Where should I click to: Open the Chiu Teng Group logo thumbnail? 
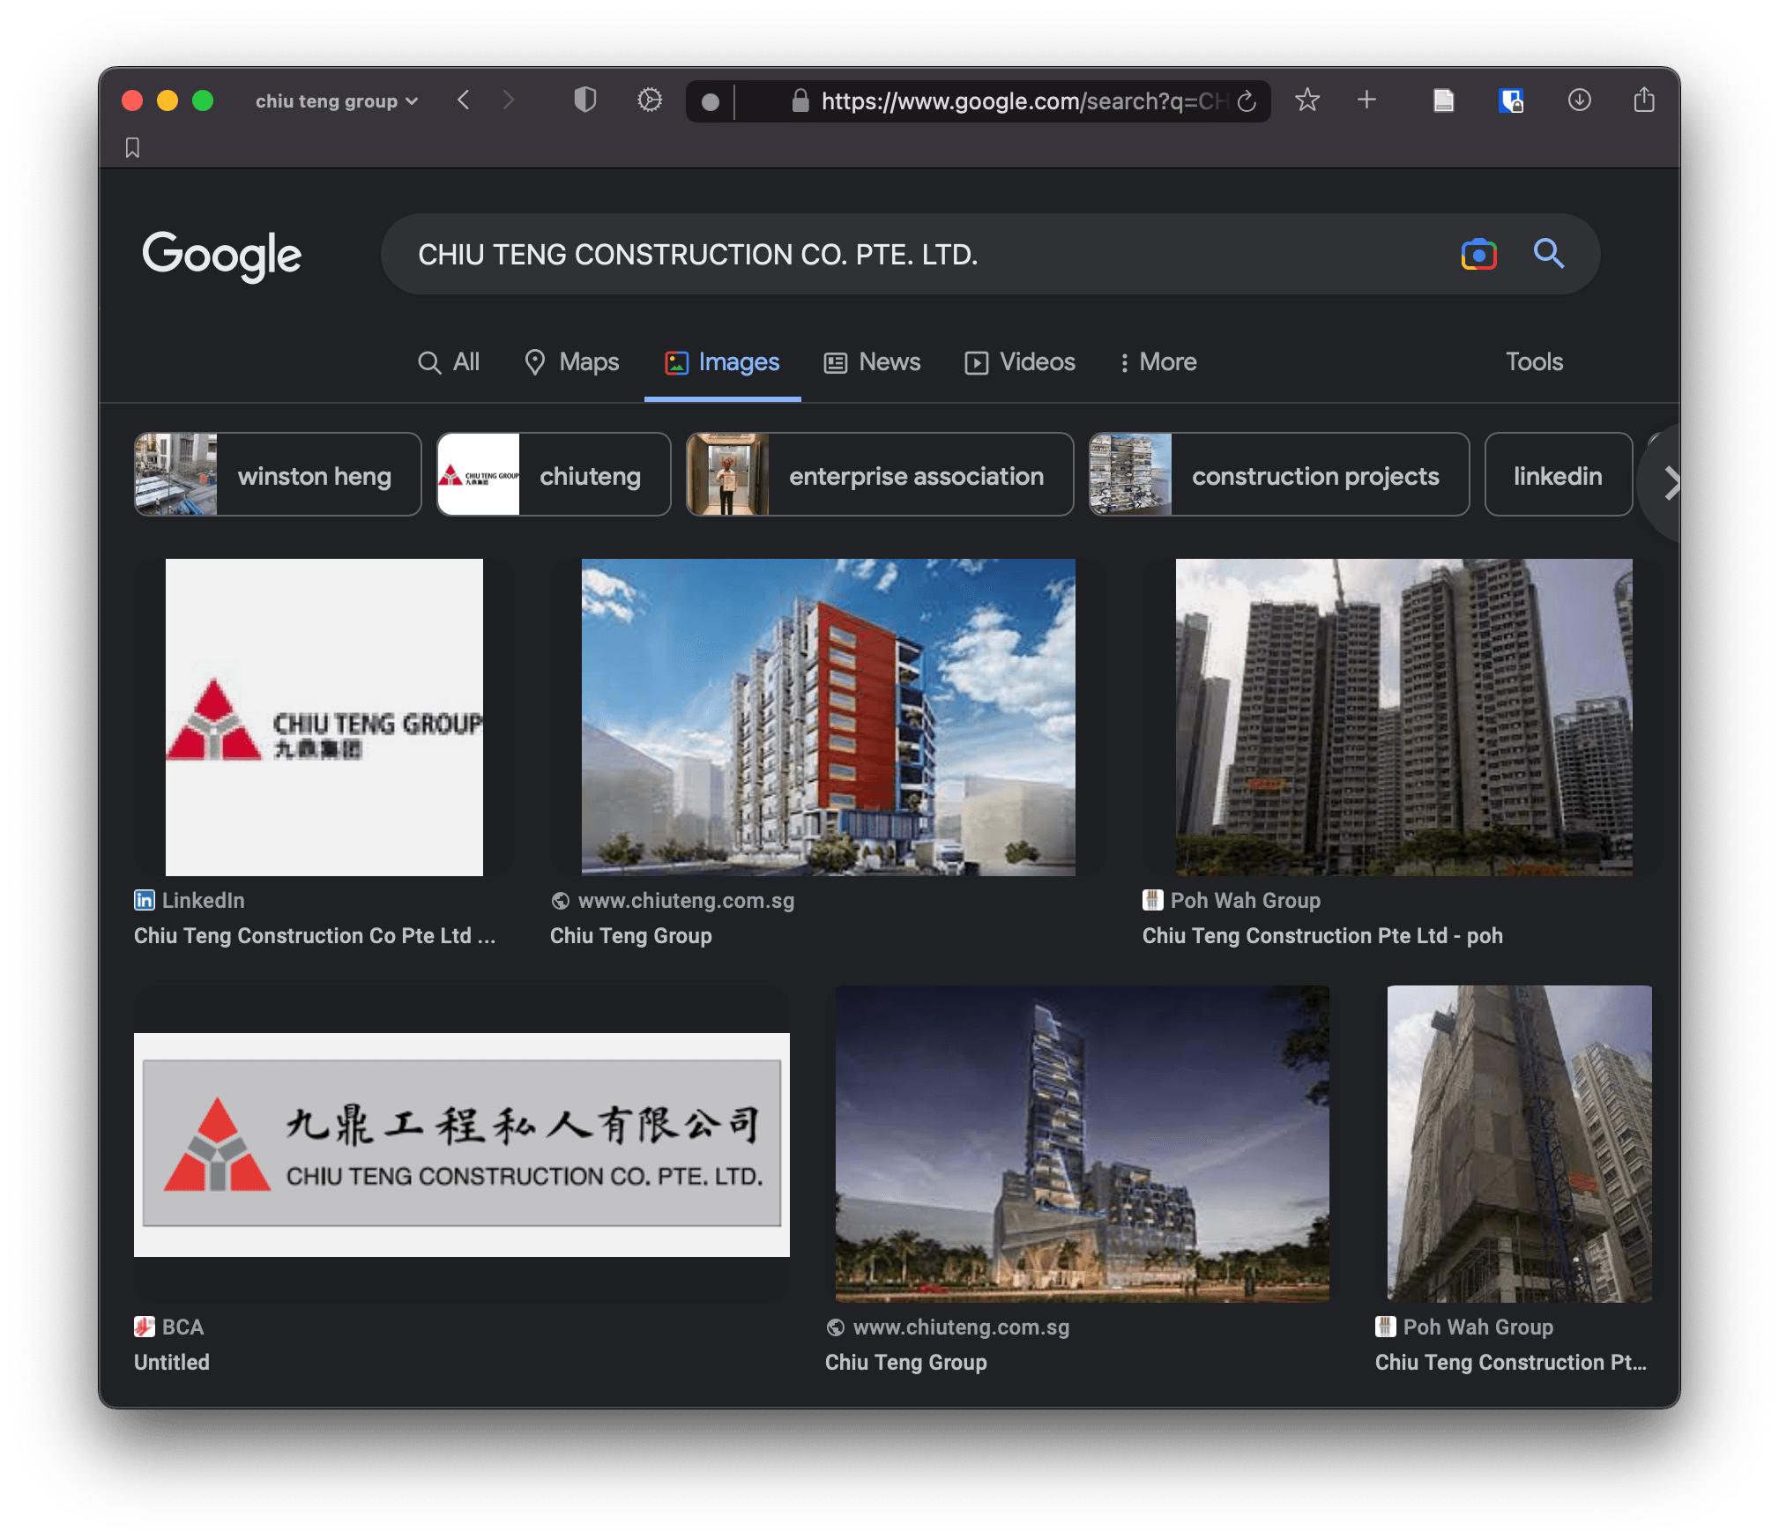[324, 717]
